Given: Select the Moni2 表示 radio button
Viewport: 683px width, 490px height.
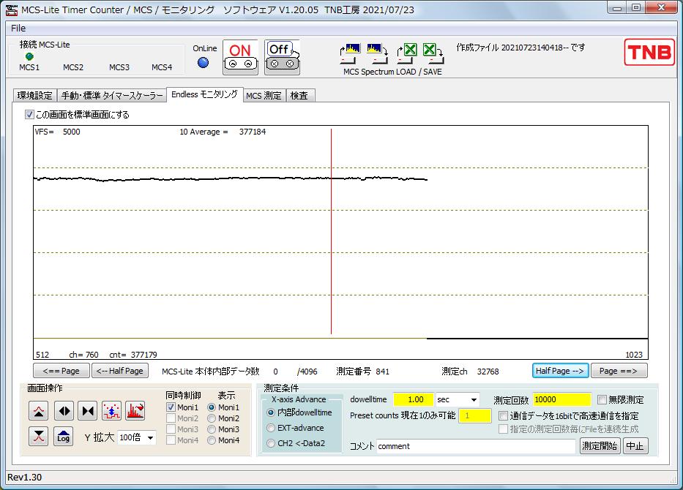Looking at the screenshot, I should 212,418.
